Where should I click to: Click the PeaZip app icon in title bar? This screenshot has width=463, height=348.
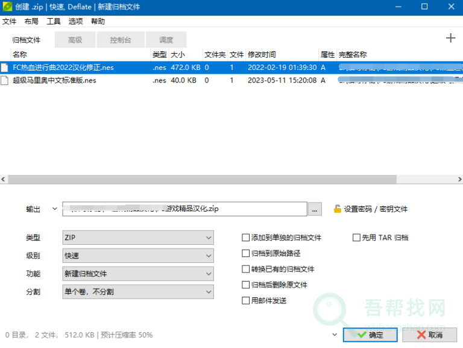[x=7, y=7]
